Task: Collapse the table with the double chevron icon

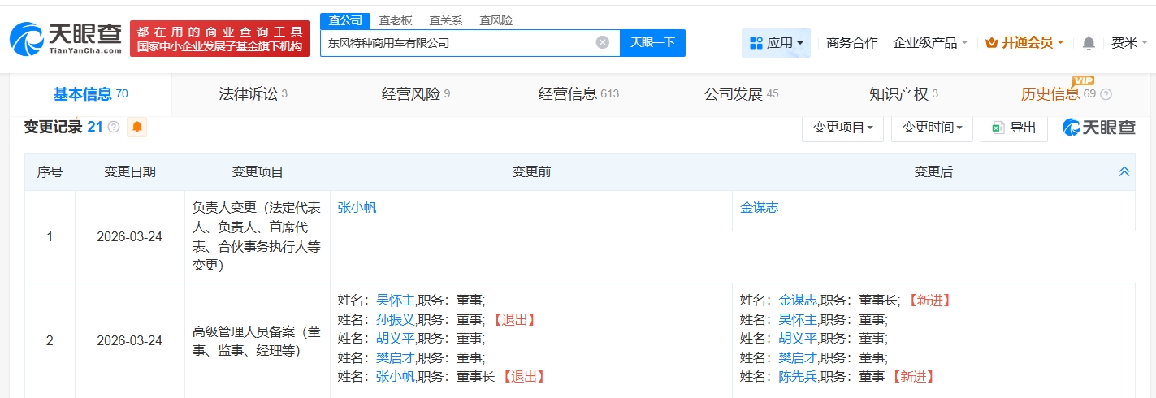Action: pos(1124,171)
